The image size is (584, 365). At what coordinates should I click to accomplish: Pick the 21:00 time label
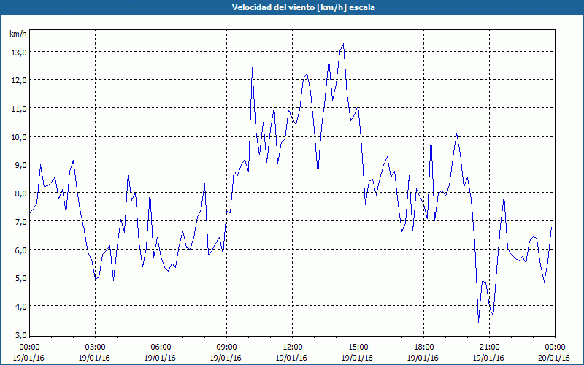point(489,347)
